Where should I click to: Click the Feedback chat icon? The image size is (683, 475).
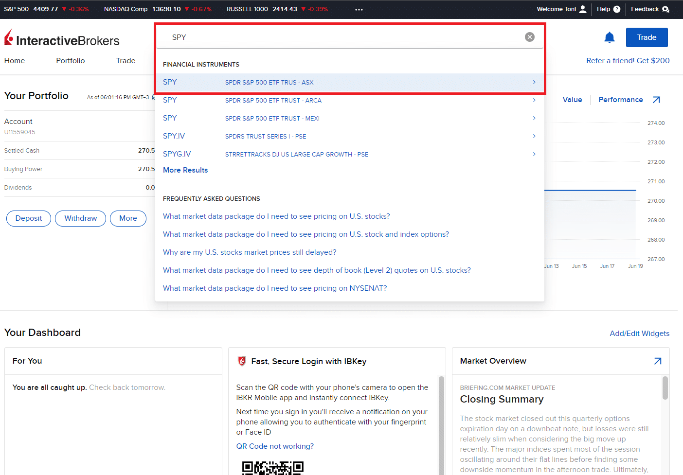[666, 9]
